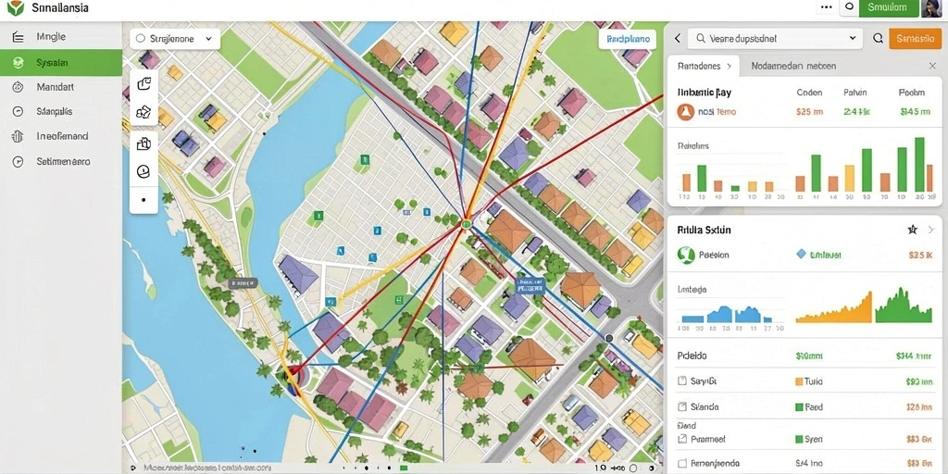
Task: Select the Sysalan item in sidebar
Action: [60, 62]
